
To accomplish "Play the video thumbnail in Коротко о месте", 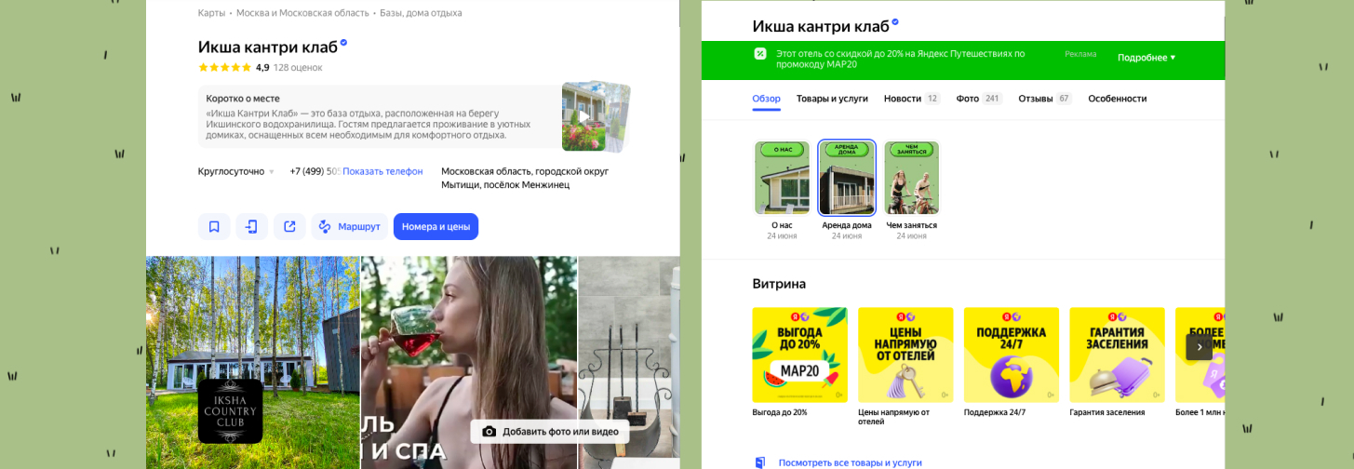I will click(584, 116).
